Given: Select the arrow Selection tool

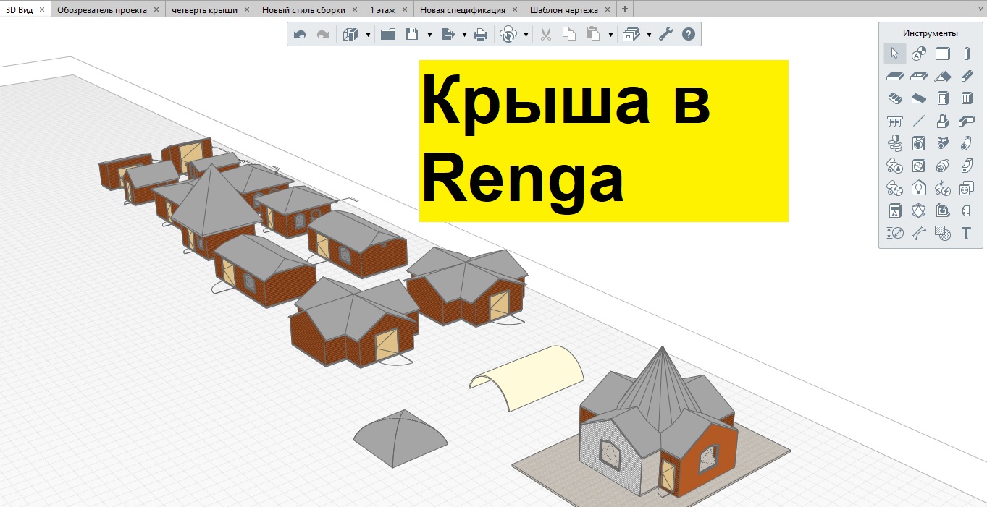Looking at the screenshot, I should [x=895, y=54].
